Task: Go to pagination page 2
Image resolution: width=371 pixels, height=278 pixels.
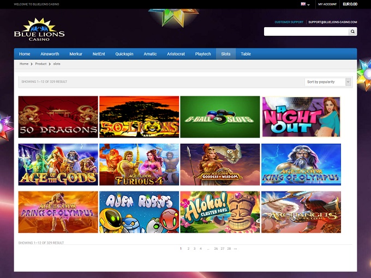Action: pyautogui.click(x=188, y=249)
